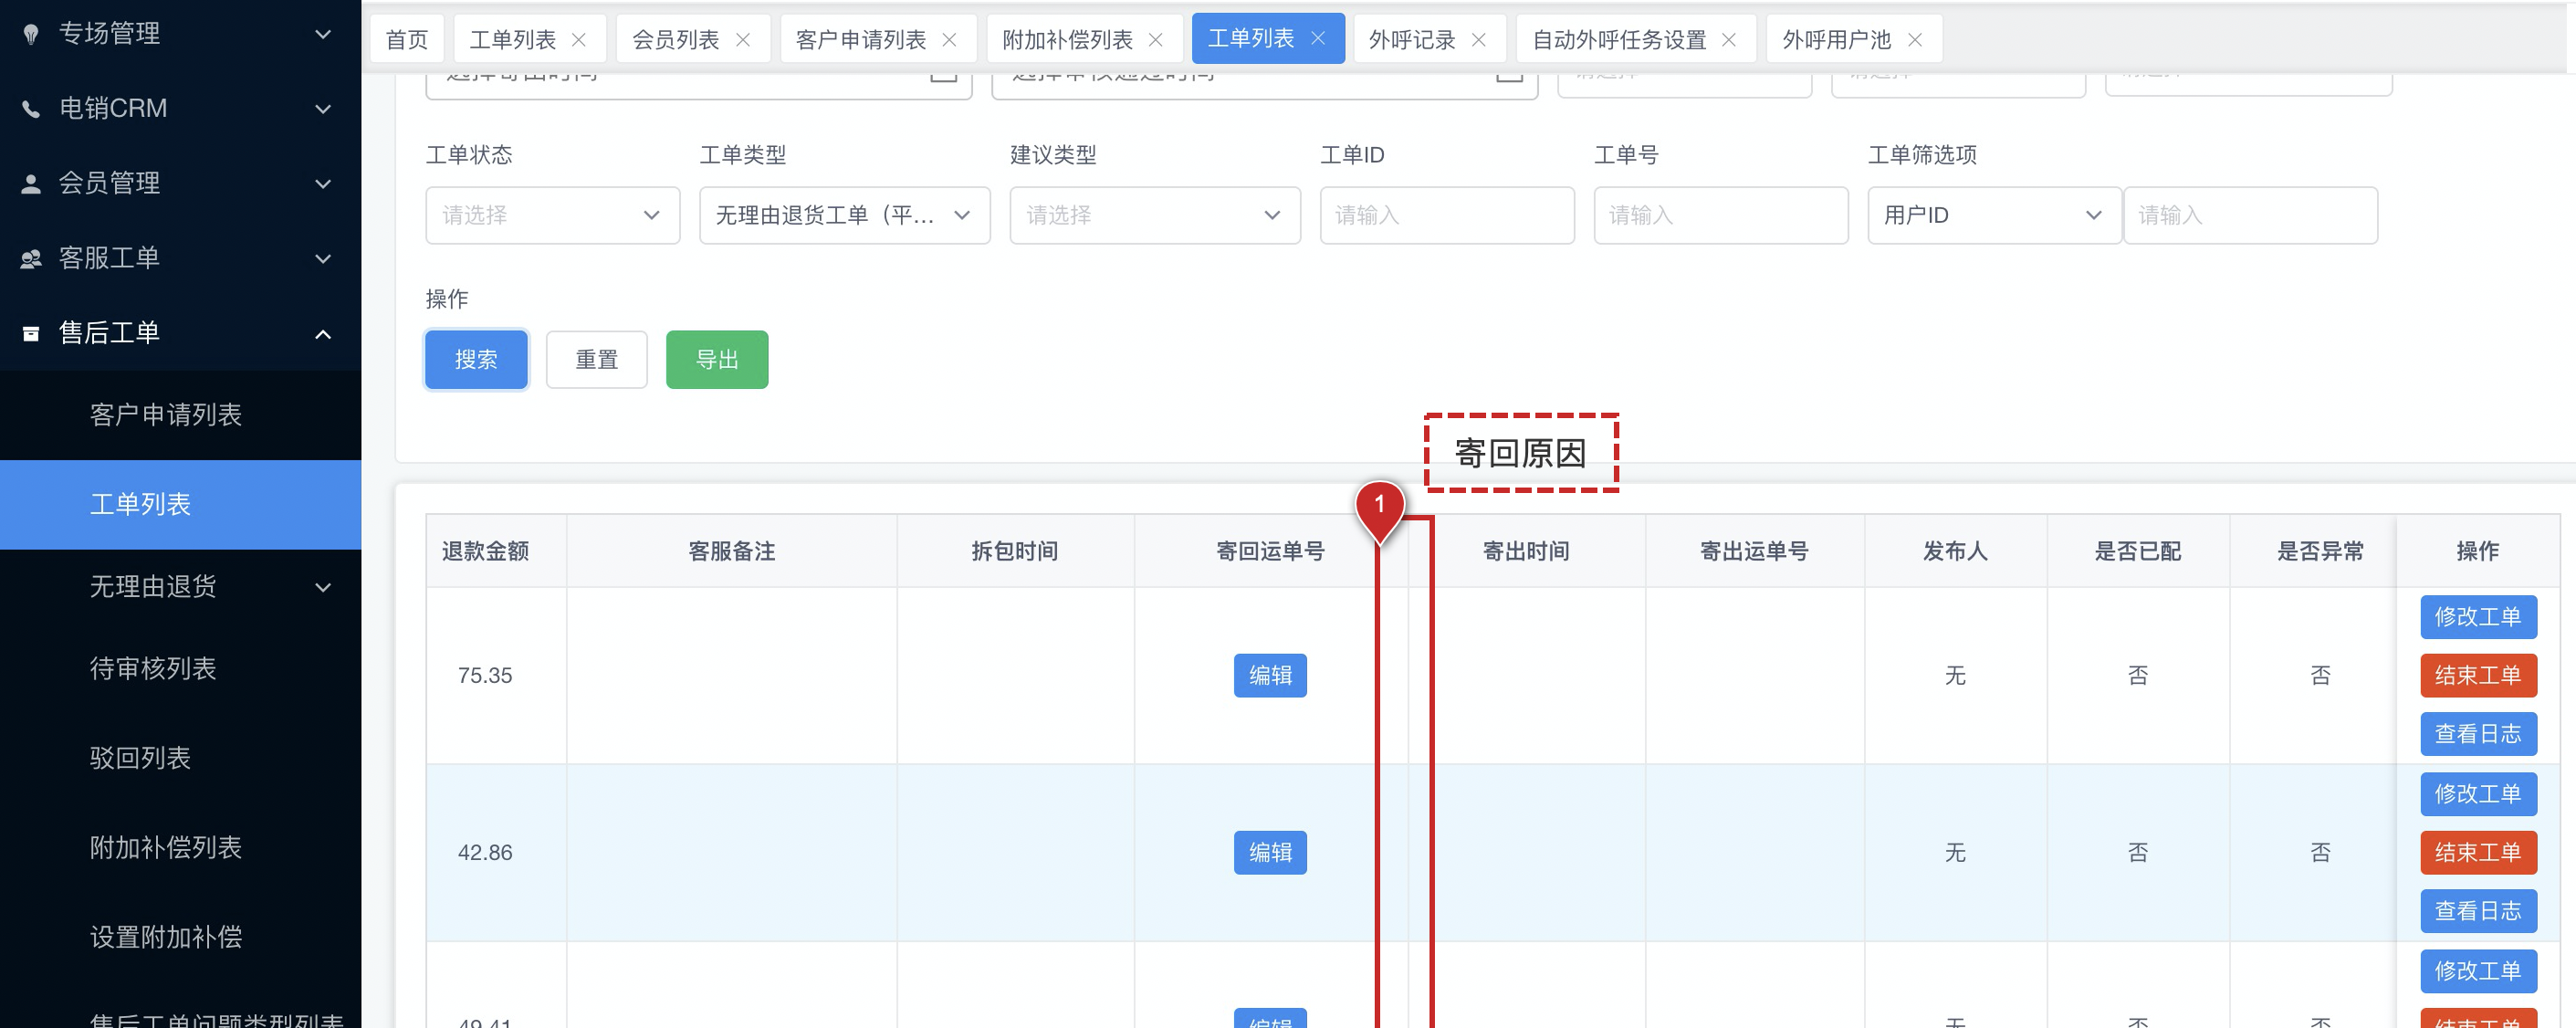Screen dimensions: 2576x1028
Task: Collapse the 售后工单 menu chevron
Action: click(323, 334)
